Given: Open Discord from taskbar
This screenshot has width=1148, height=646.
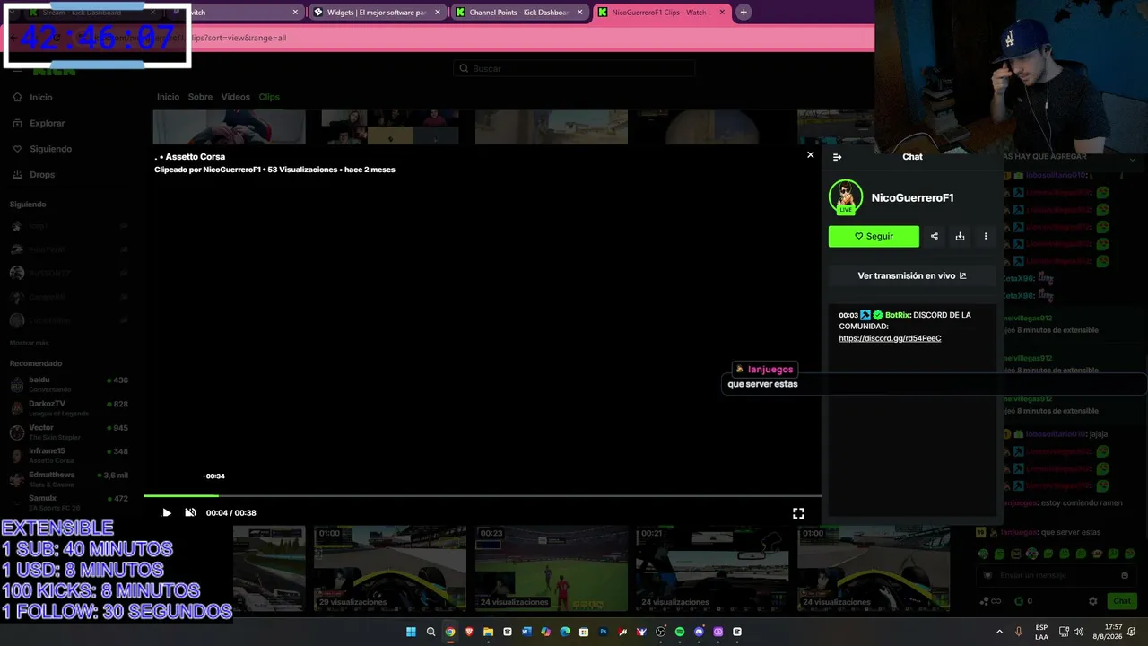Looking at the screenshot, I should click(700, 632).
